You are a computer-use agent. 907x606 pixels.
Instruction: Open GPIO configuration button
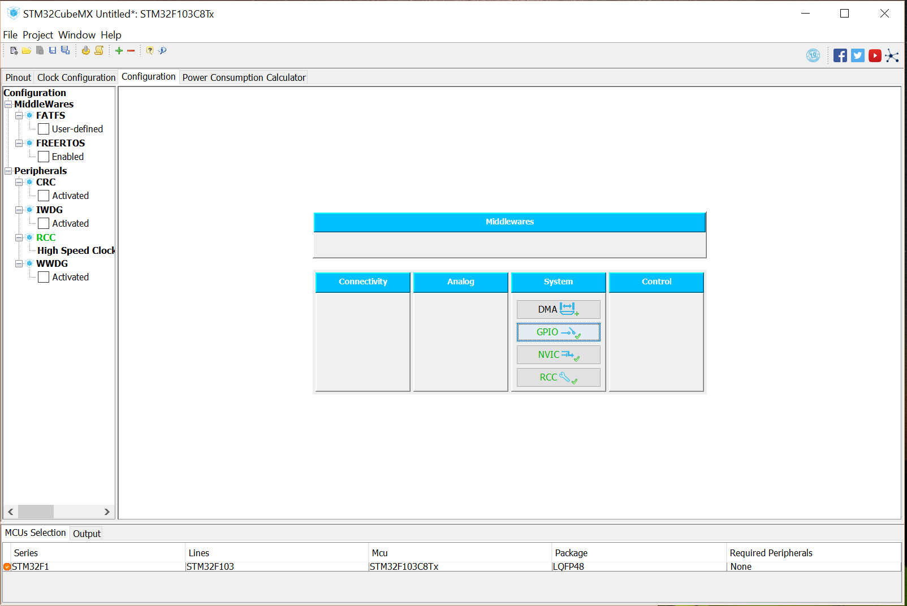click(558, 332)
